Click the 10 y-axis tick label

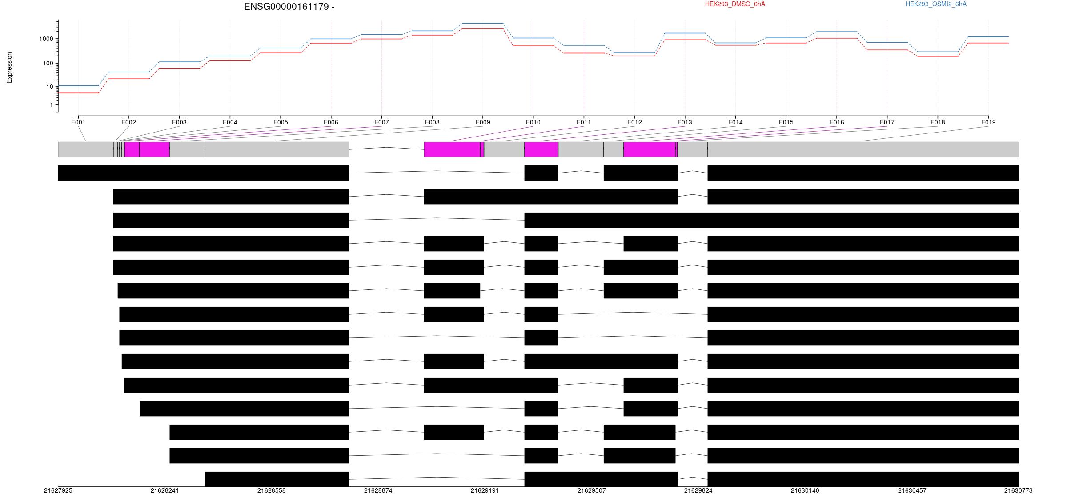pos(49,87)
